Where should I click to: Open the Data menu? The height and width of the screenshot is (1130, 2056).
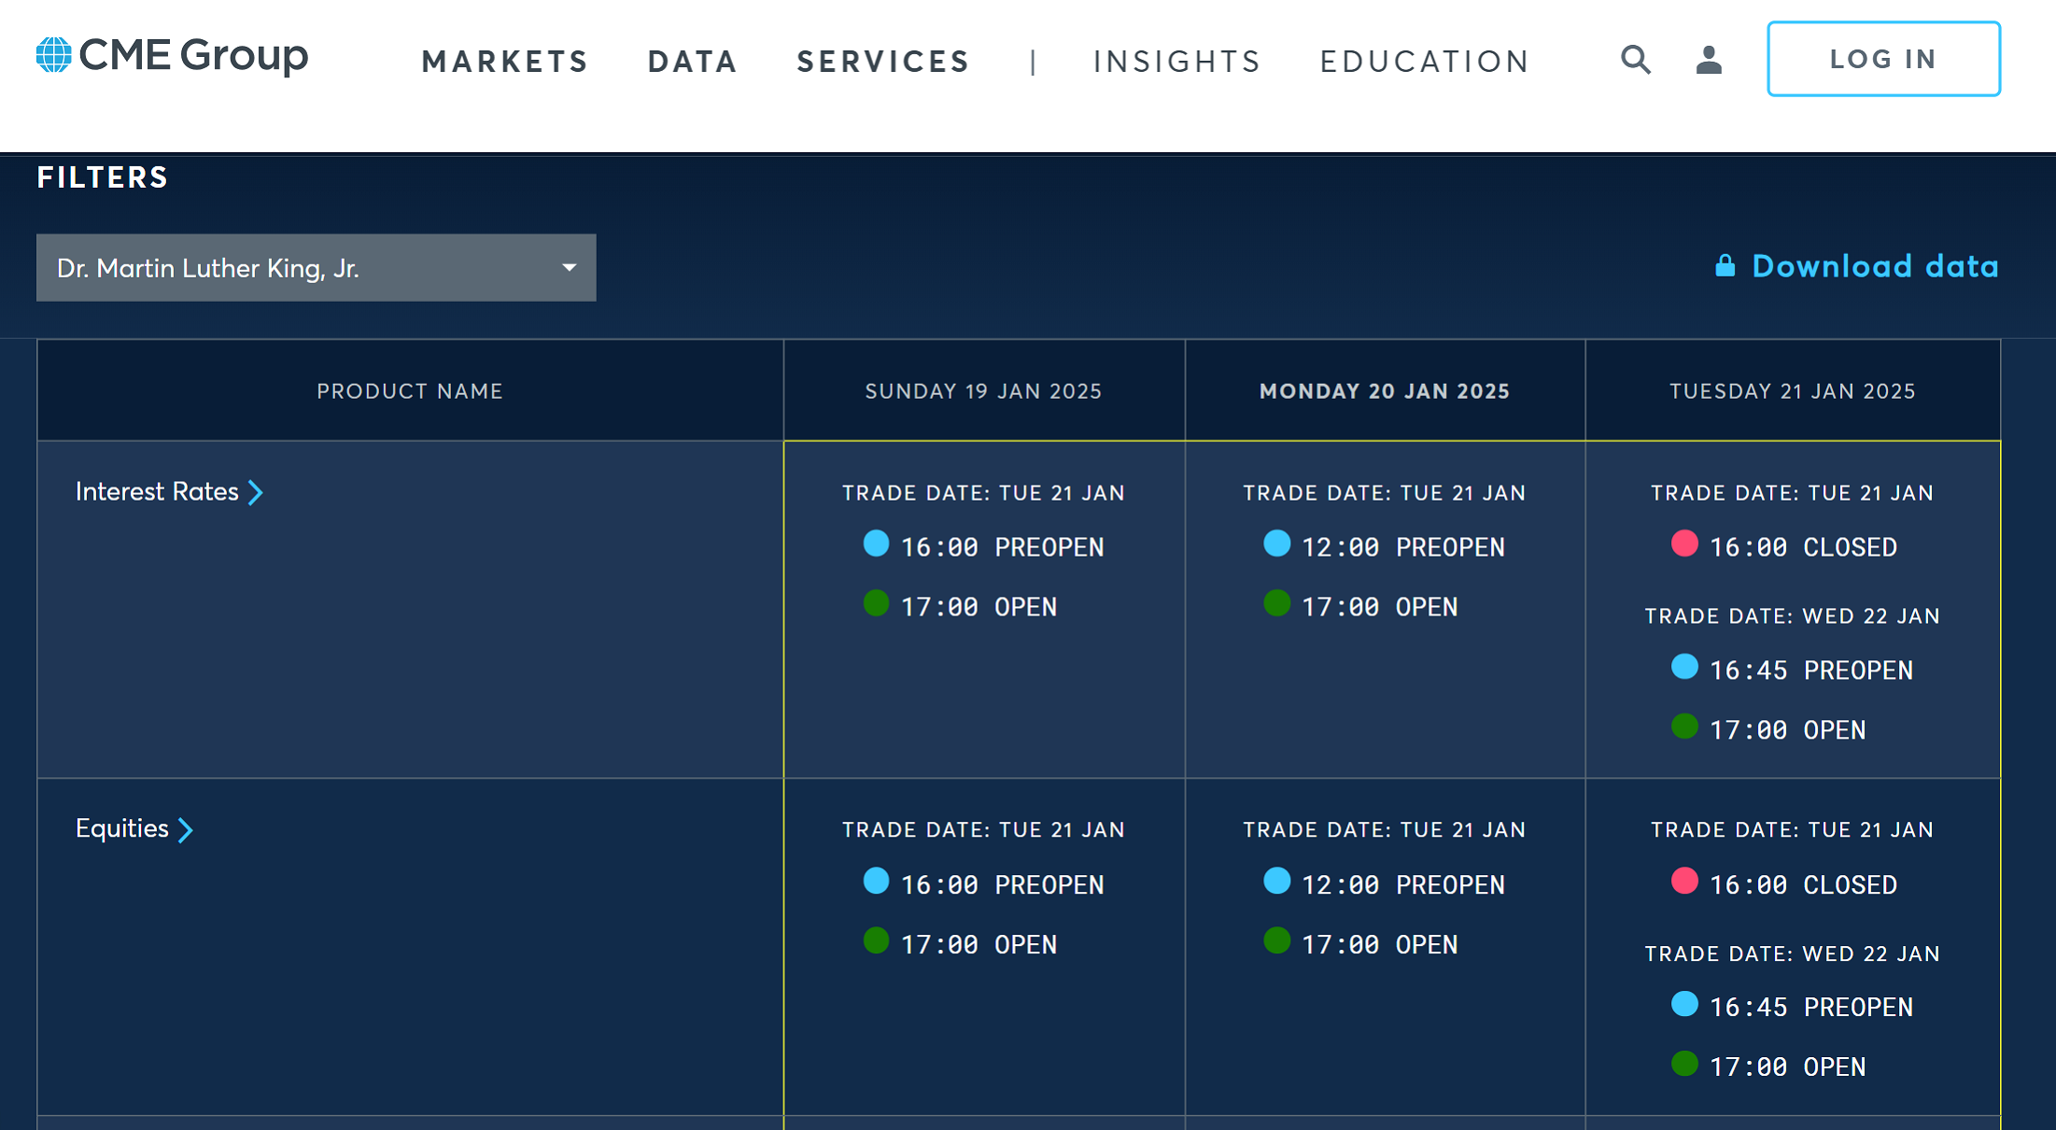pyautogui.click(x=693, y=62)
